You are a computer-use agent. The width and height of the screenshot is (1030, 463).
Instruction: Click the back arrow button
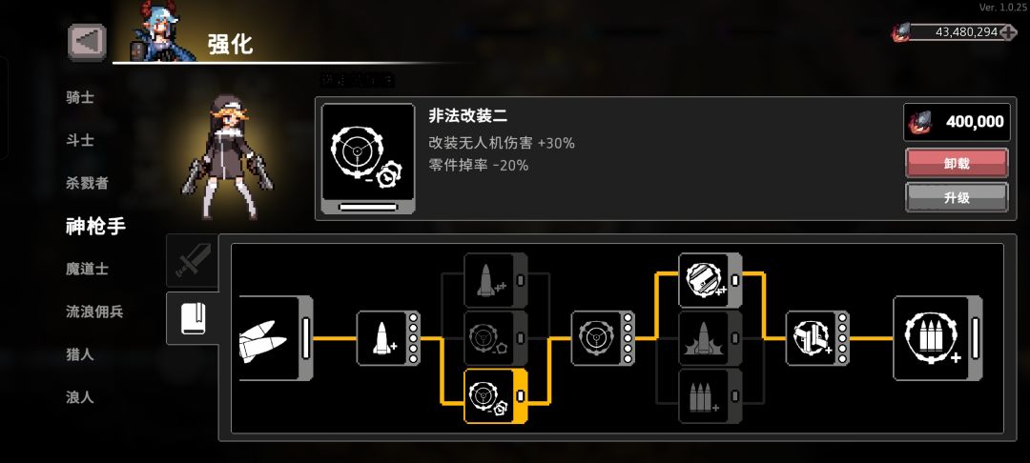tap(87, 41)
